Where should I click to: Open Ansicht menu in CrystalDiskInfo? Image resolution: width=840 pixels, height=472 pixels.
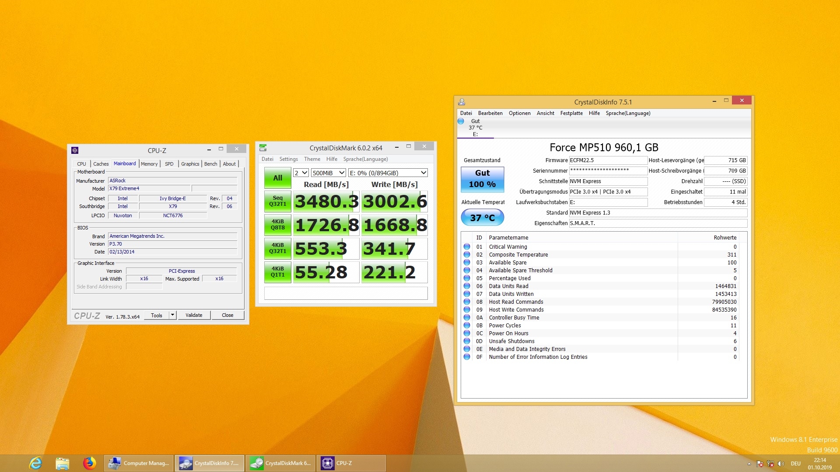546,113
